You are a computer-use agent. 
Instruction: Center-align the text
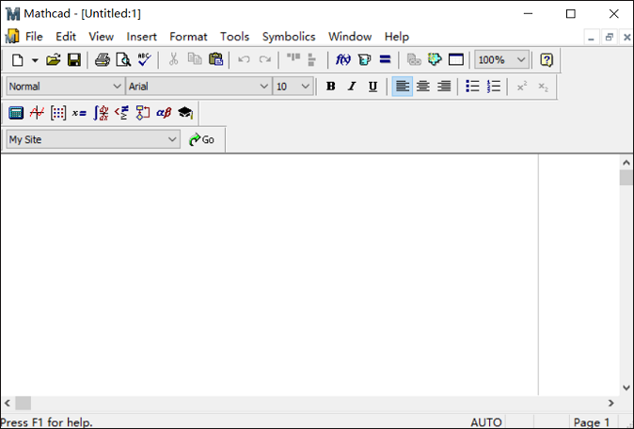pyautogui.click(x=423, y=87)
